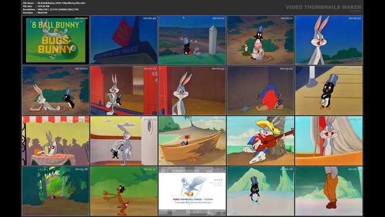The width and height of the screenshot is (385, 217).
Task: Select the thumbnail of penguin holding a candle
Action: [x=260, y=40]
